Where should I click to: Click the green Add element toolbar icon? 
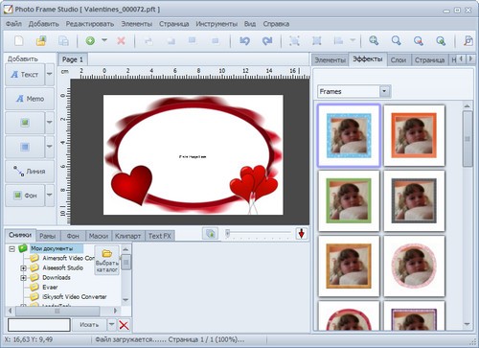coord(90,41)
